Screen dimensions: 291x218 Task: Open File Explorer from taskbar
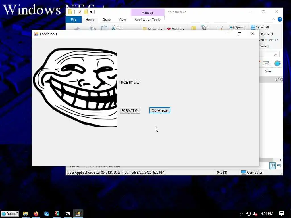(x=25, y=214)
